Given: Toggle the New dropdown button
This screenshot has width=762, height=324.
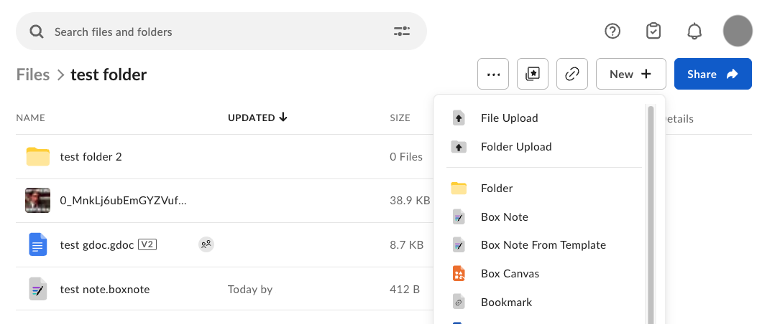Looking at the screenshot, I should [x=630, y=74].
